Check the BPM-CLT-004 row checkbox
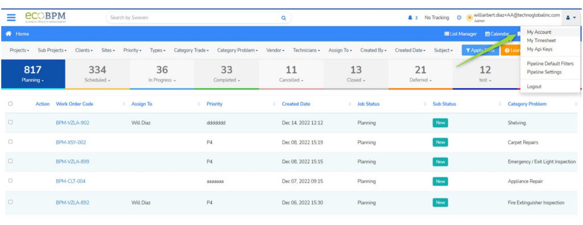583x225 pixels. (x=10, y=181)
